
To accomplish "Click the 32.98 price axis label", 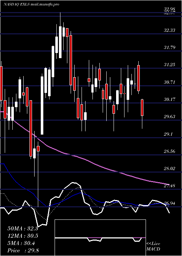I will pos(170,10).
